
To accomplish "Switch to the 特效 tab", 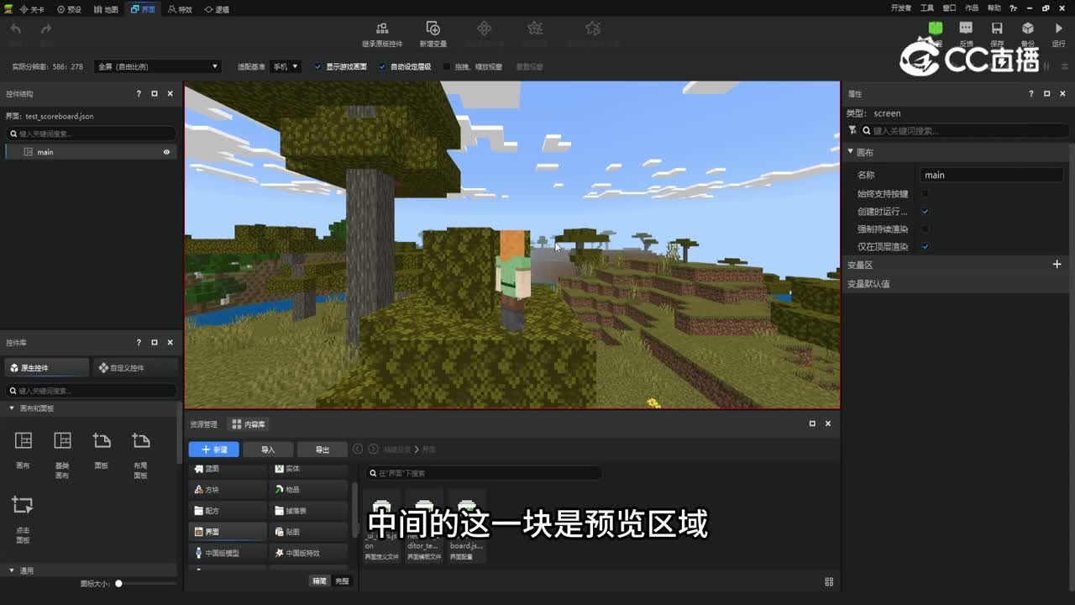I will (180, 9).
